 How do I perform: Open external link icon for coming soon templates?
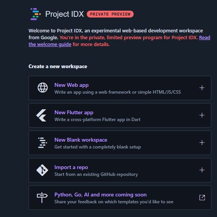pos(202,198)
